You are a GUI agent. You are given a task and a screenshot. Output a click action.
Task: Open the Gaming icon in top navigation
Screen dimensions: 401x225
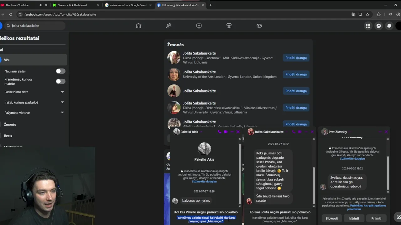point(259,26)
